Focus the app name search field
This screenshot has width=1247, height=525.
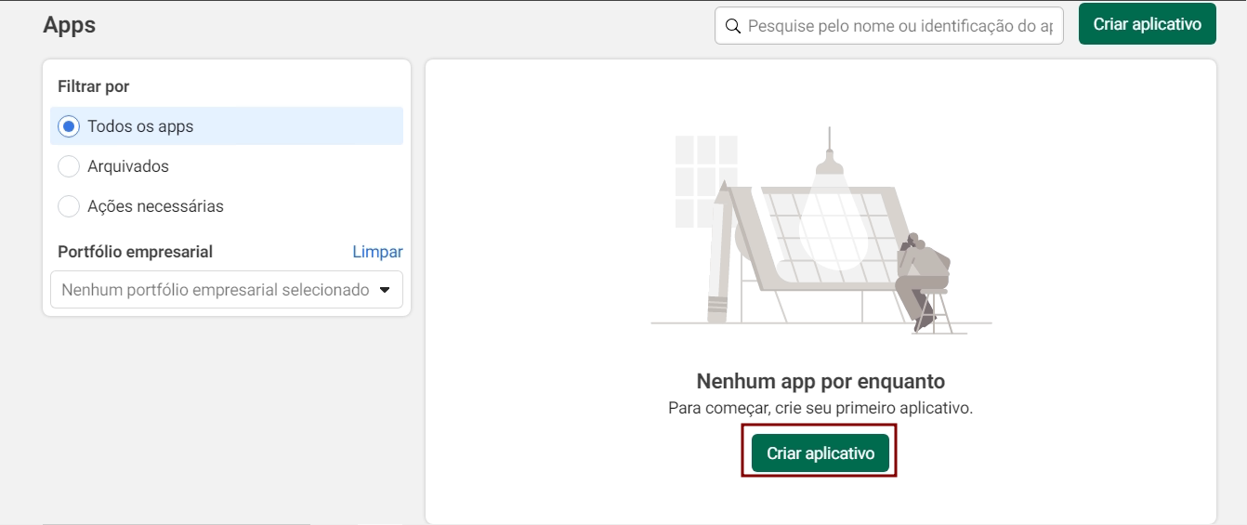(x=888, y=26)
